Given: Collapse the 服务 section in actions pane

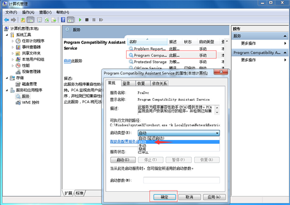Looking at the screenshot, I should pyautogui.click(x=285, y=36).
